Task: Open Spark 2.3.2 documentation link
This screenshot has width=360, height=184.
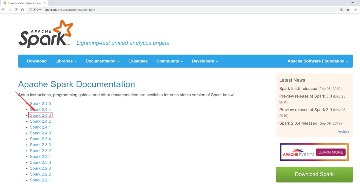Action: [40, 150]
